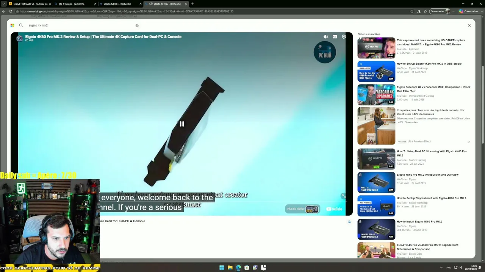The width and height of the screenshot is (485, 272).
Task: Close the 'gta 6 fps ps5' tab
Action: coord(95,4)
